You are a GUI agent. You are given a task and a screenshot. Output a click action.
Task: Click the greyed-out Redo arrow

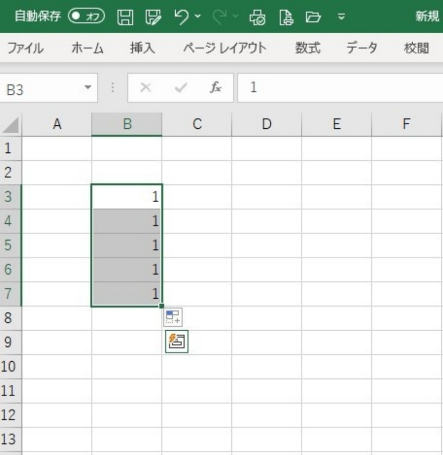point(220,17)
